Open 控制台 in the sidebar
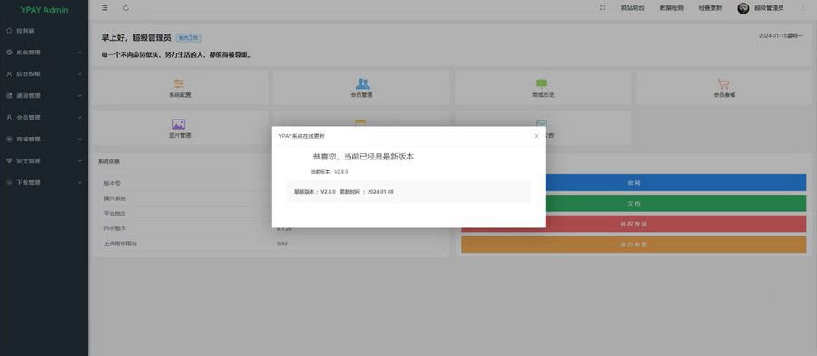Screen dimensions: 817x356 25,31
